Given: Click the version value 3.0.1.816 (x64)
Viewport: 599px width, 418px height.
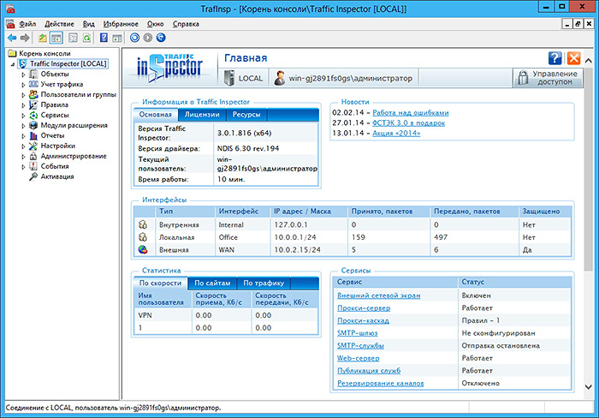Looking at the screenshot, I should point(245,133).
